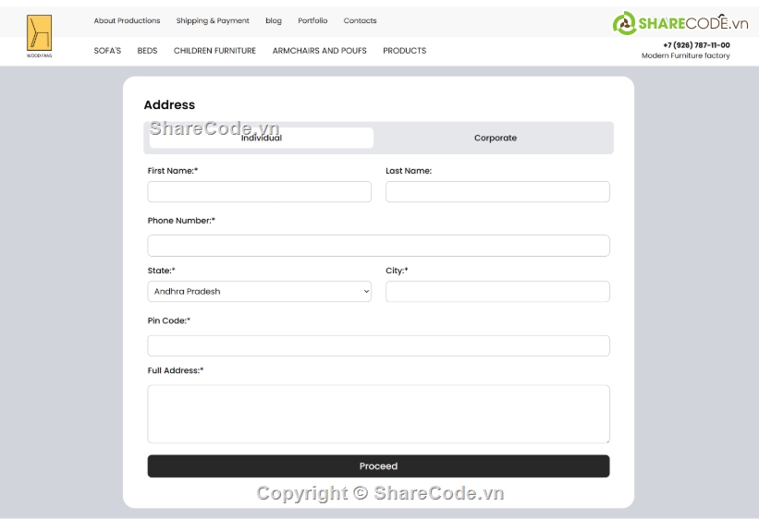Click inside the Full Address textarea

378,414
